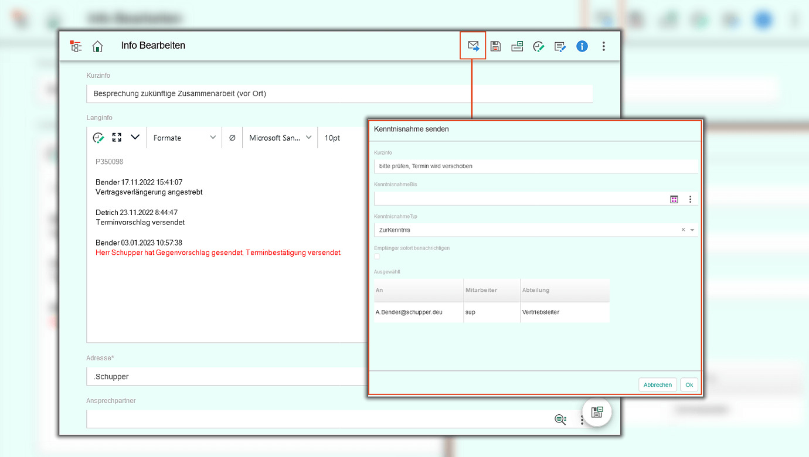Open the Formate dropdown
This screenshot has width=809, height=457.
click(x=184, y=138)
